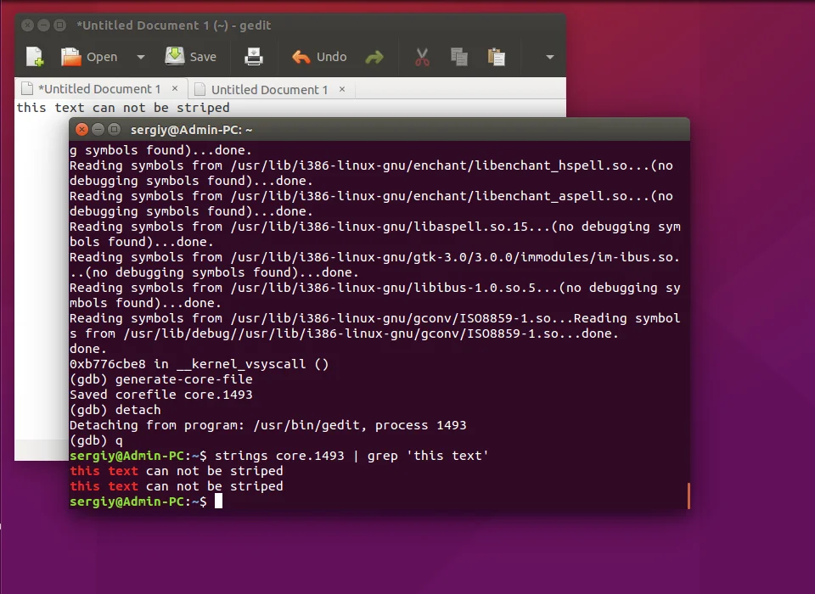Click the line mentioning libenchant_aspell.so
Viewport: 815px width, 594px height.
(371, 196)
